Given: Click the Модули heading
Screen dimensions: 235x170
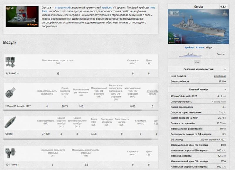Looking at the screenshot, I should click(10, 43).
